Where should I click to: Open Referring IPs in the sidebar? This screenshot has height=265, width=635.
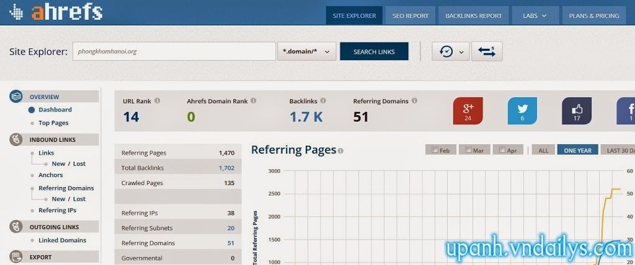click(x=57, y=211)
